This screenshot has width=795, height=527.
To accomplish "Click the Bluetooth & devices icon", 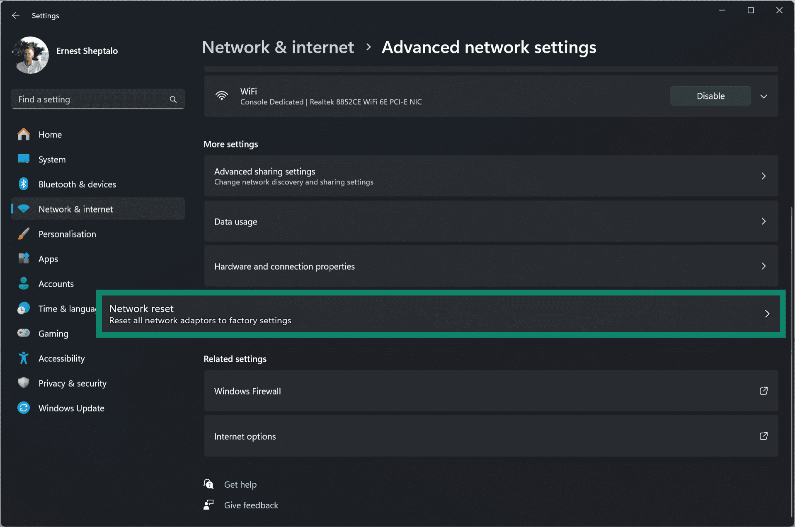I will point(24,184).
